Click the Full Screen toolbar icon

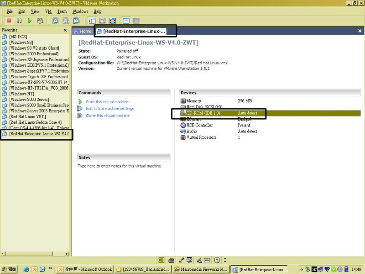pyautogui.click(x=113, y=21)
